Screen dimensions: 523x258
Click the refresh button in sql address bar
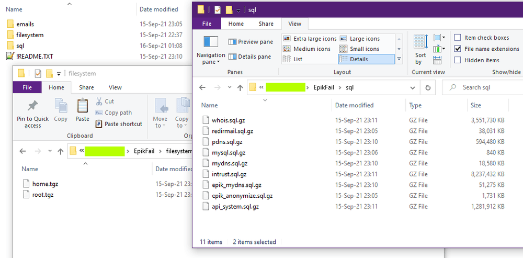tap(428, 87)
